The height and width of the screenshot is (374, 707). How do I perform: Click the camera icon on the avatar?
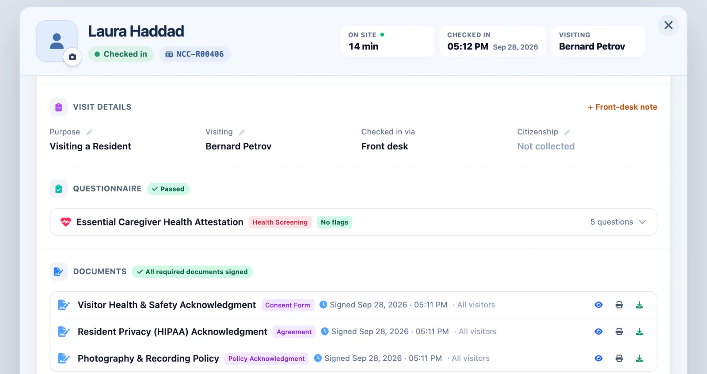coord(72,57)
